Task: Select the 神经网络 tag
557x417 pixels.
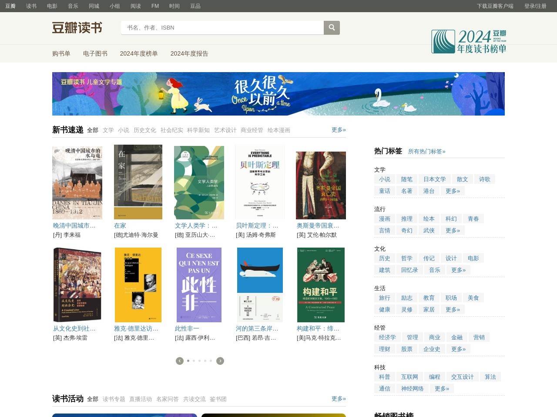Action: (x=413, y=388)
